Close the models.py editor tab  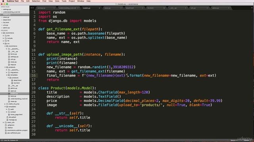tap(99, 8)
